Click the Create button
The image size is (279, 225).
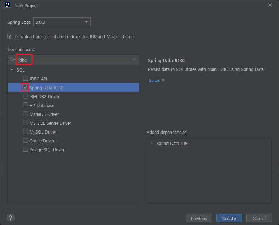[x=229, y=218]
